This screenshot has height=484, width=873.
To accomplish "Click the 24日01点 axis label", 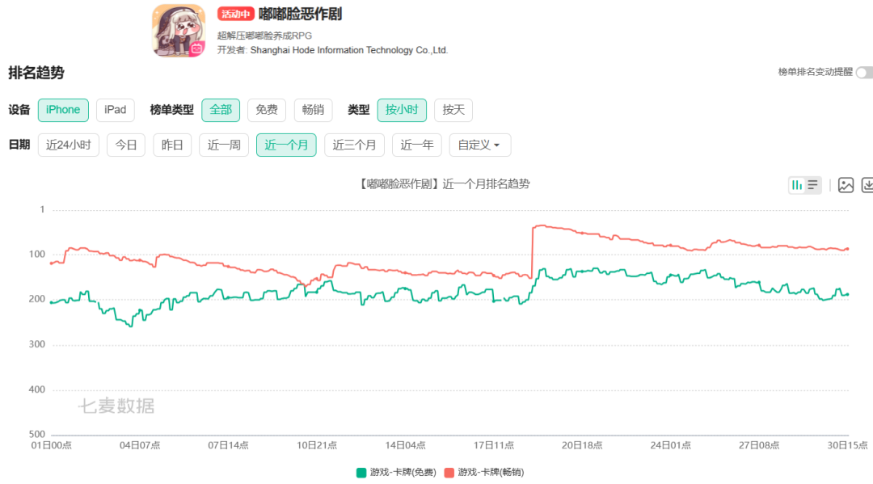I will click(670, 445).
